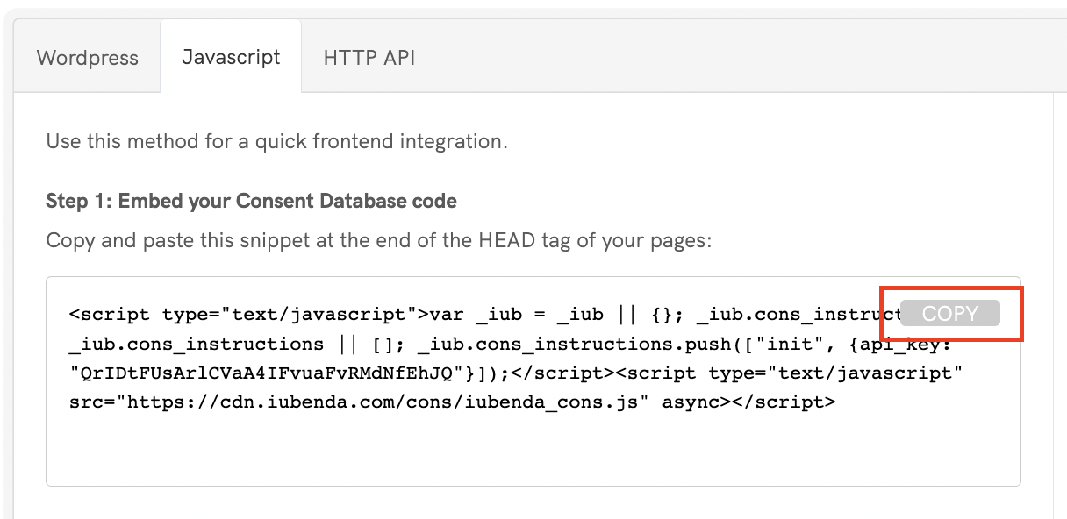
Task: Open the HTTP API tab
Action: [369, 58]
